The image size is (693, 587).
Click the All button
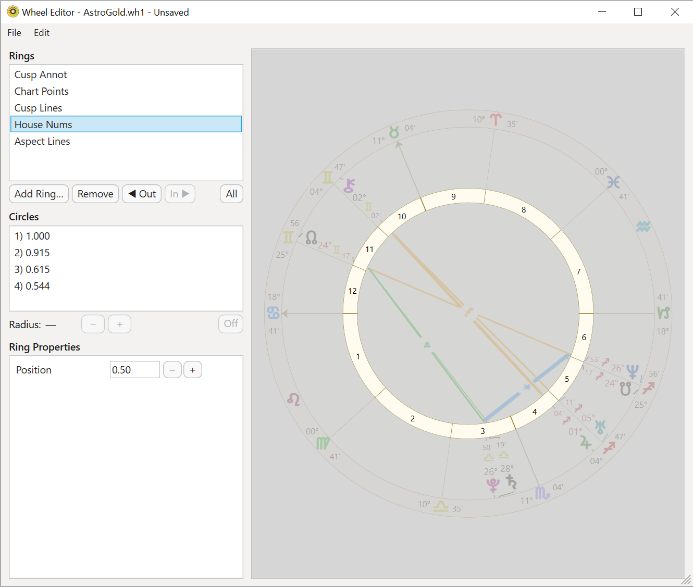[x=231, y=194]
